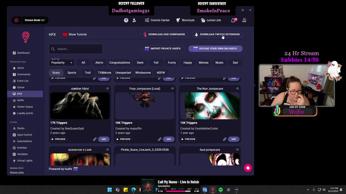This screenshot has height=194, width=346.
Task: Filter effects by NSFW category
Action: pyautogui.click(x=161, y=72)
